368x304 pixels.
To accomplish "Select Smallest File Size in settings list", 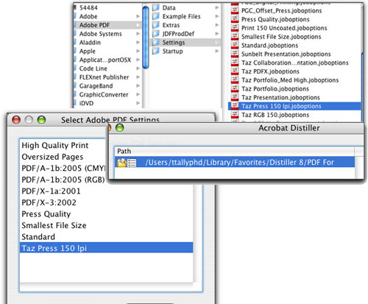I will (x=54, y=225).
